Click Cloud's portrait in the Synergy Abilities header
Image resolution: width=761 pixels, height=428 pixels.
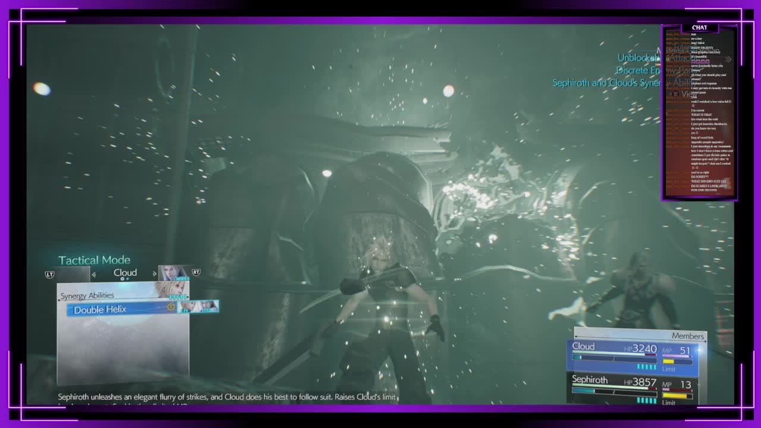(x=172, y=289)
